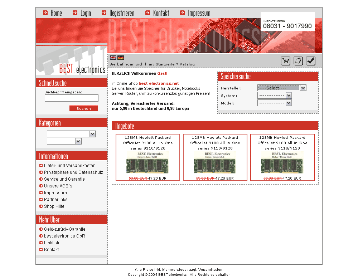Open Impressum in the top menu

coord(199,13)
